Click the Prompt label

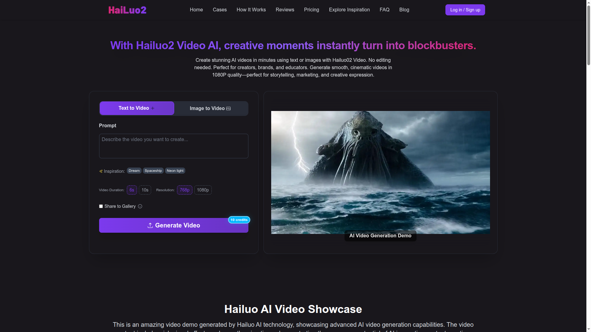(107, 125)
